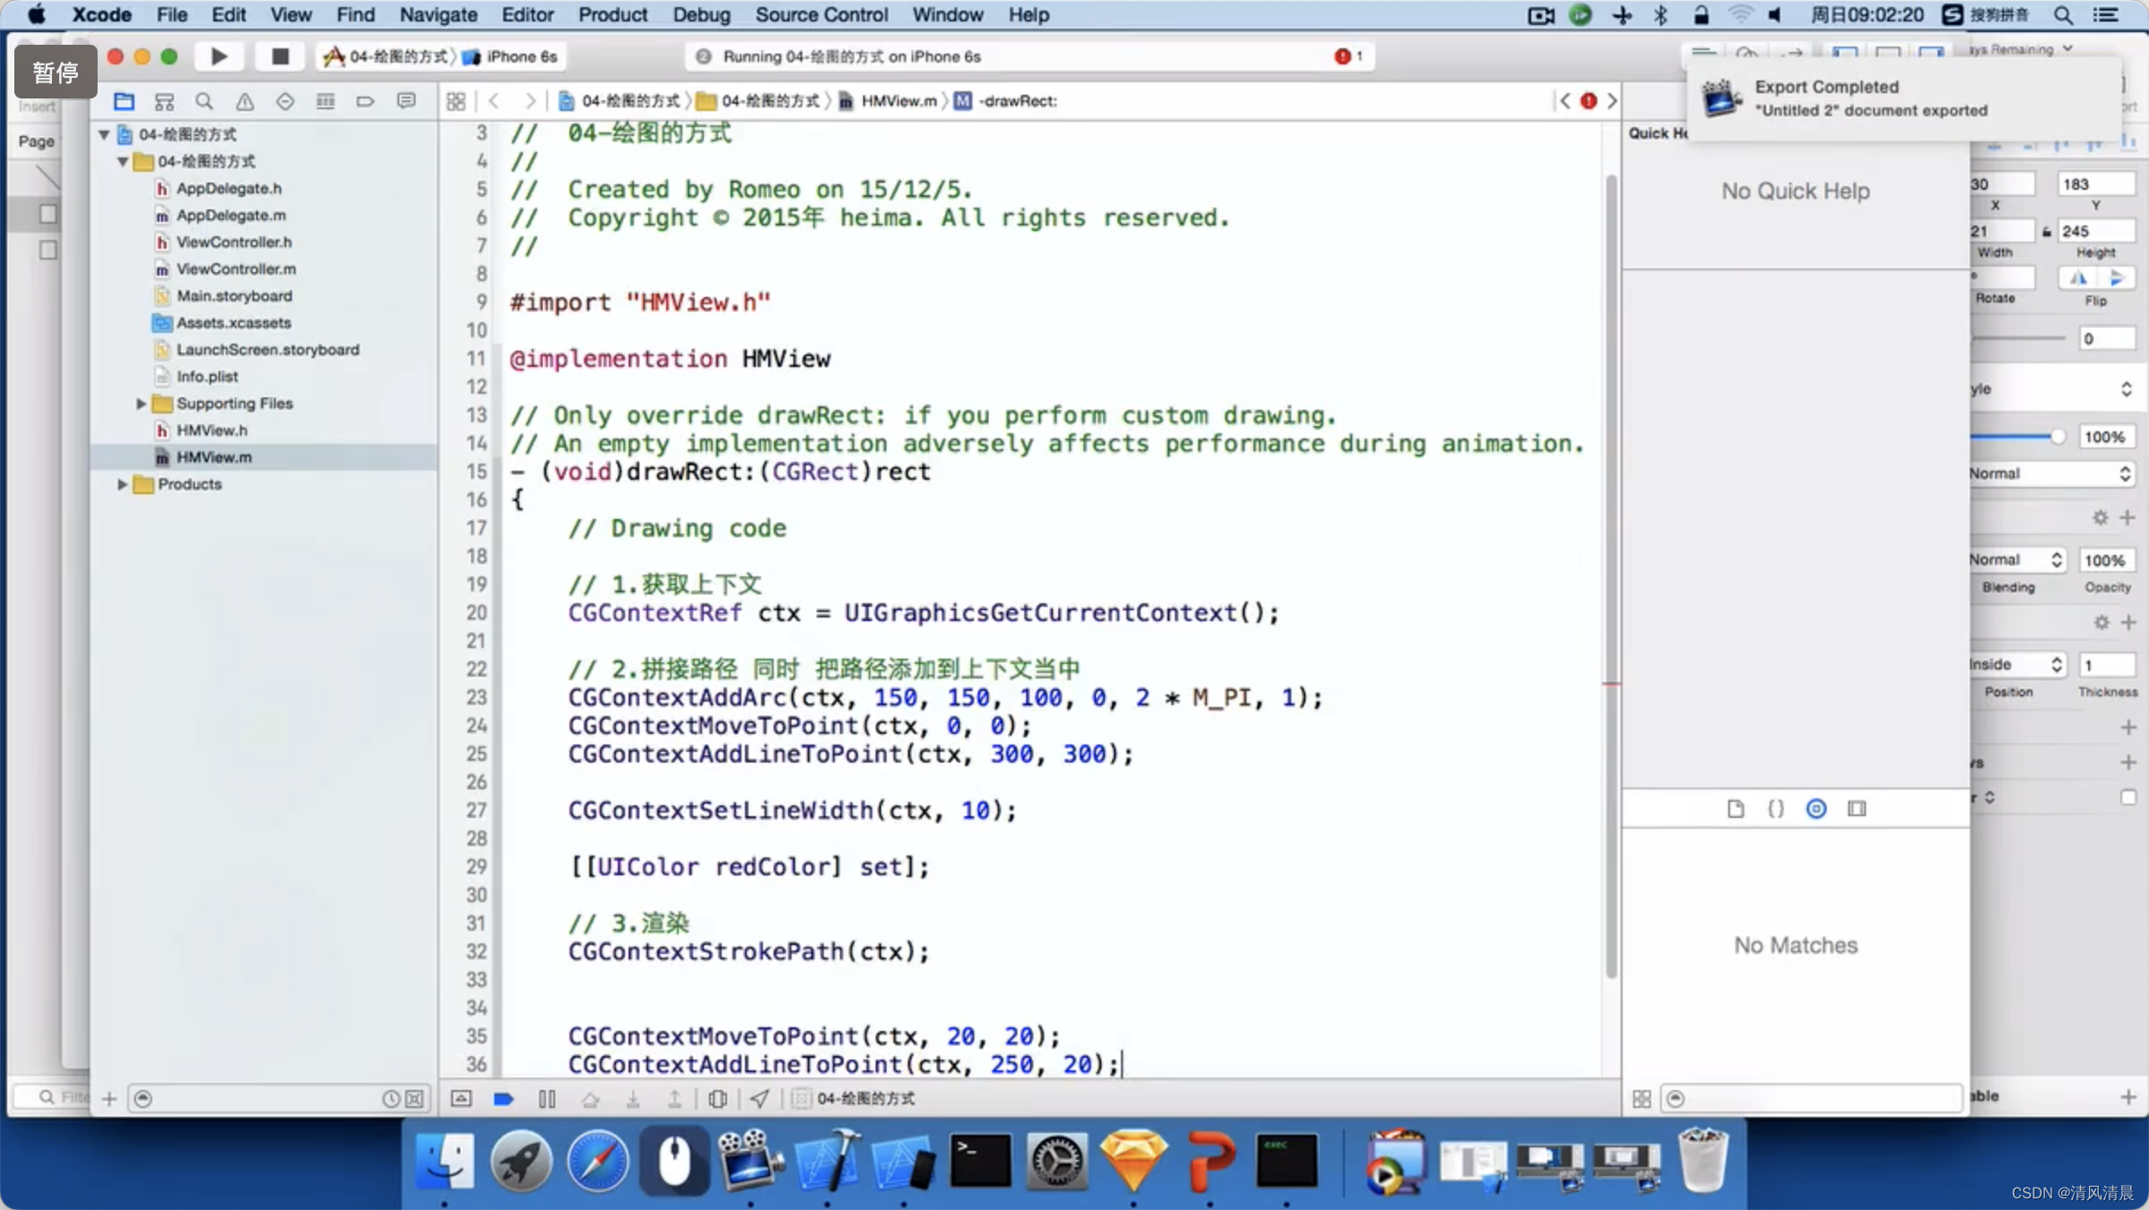The height and width of the screenshot is (1210, 2149).
Task: Click the Simulate location arrow icon
Action: tap(759, 1098)
